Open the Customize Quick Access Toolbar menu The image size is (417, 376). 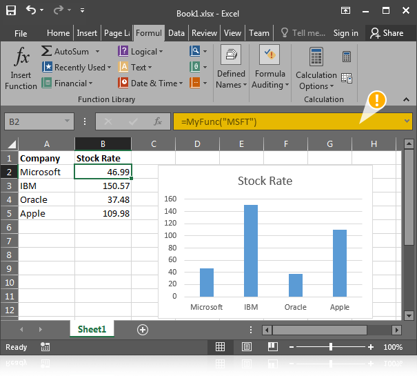[83, 10]
